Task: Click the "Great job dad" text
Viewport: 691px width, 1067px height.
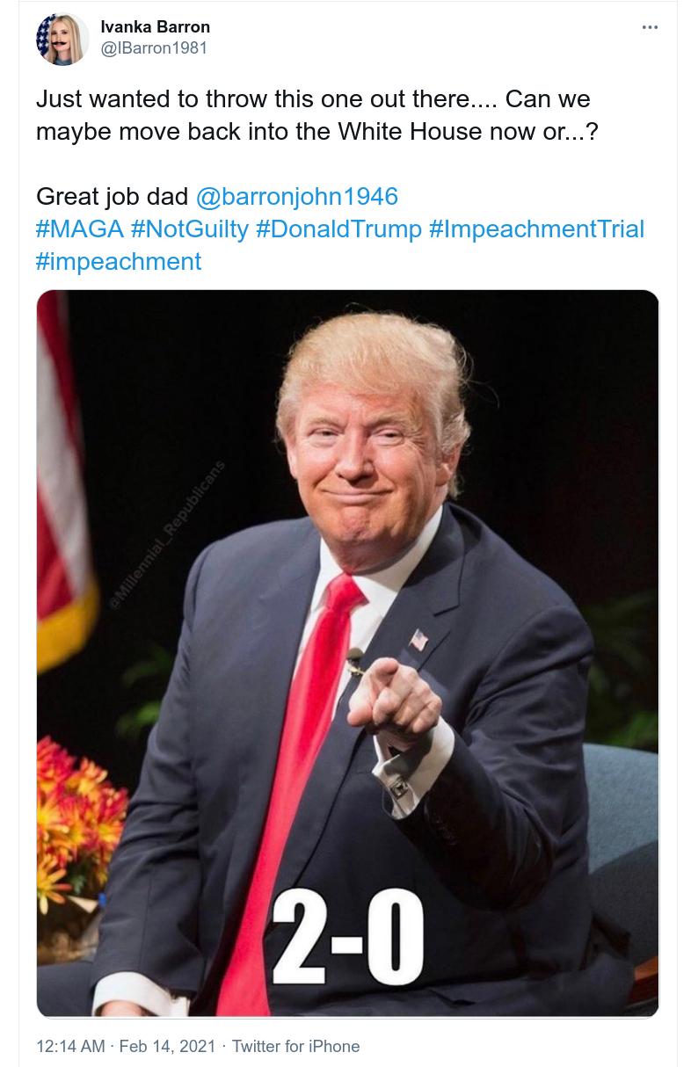Action: pos(113,196)
